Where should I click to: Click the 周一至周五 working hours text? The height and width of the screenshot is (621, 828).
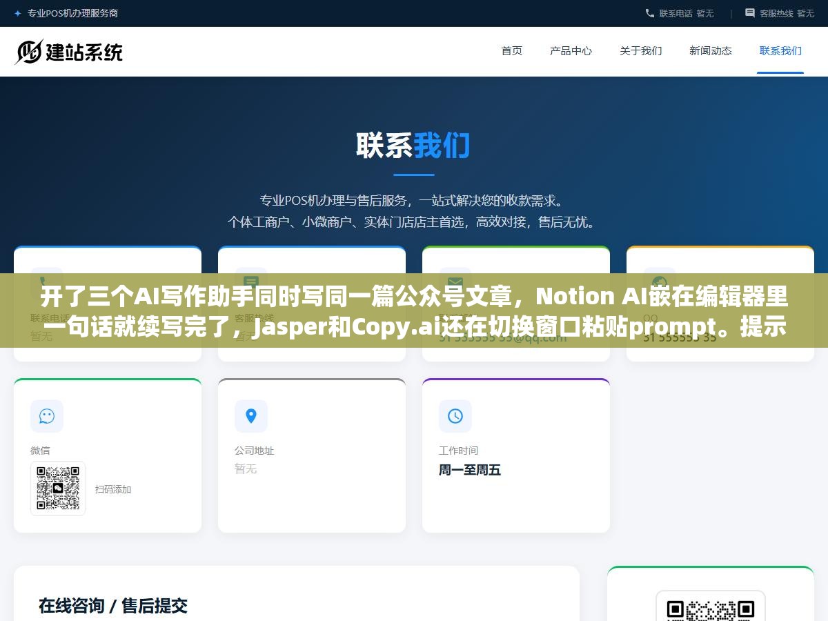pyautogui.click(x=470, y=470)
